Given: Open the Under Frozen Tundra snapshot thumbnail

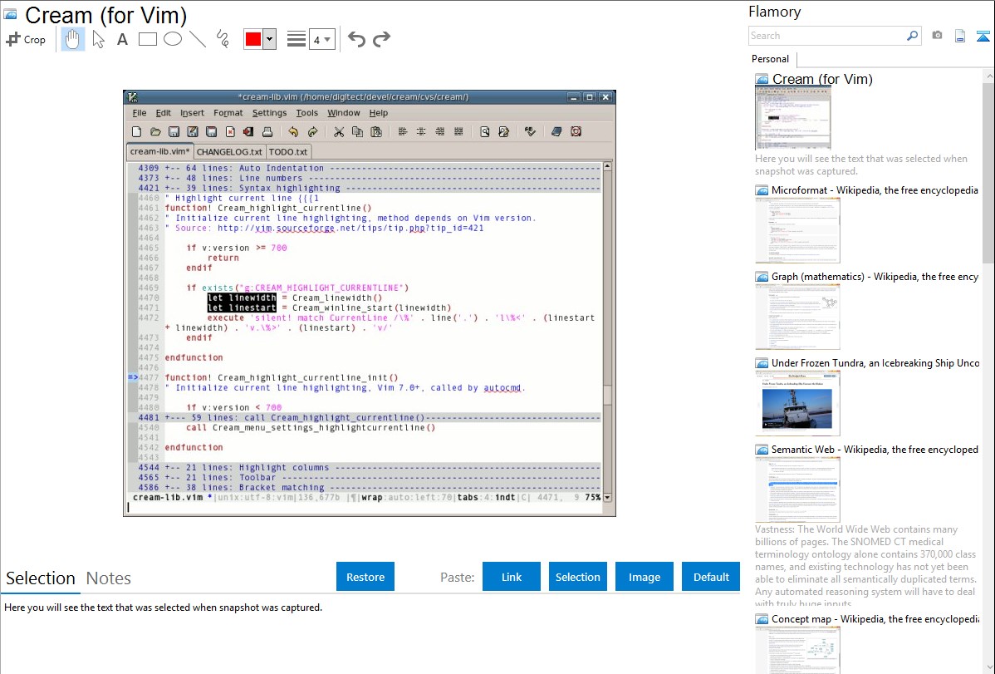Looking at the screenshot, I should pos(797,403).
